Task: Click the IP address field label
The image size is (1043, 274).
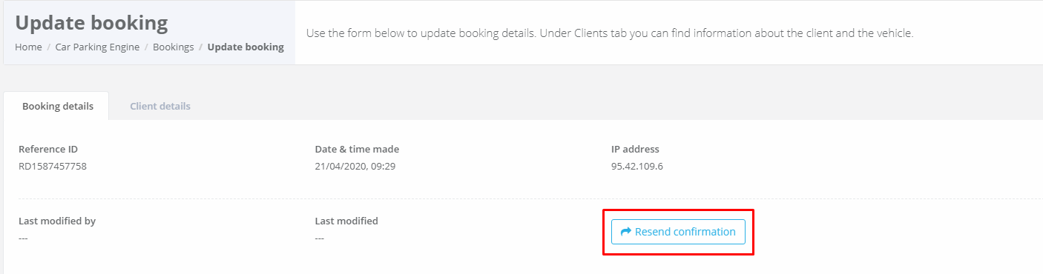Action: pyautogui.click(x=635, y=149)
